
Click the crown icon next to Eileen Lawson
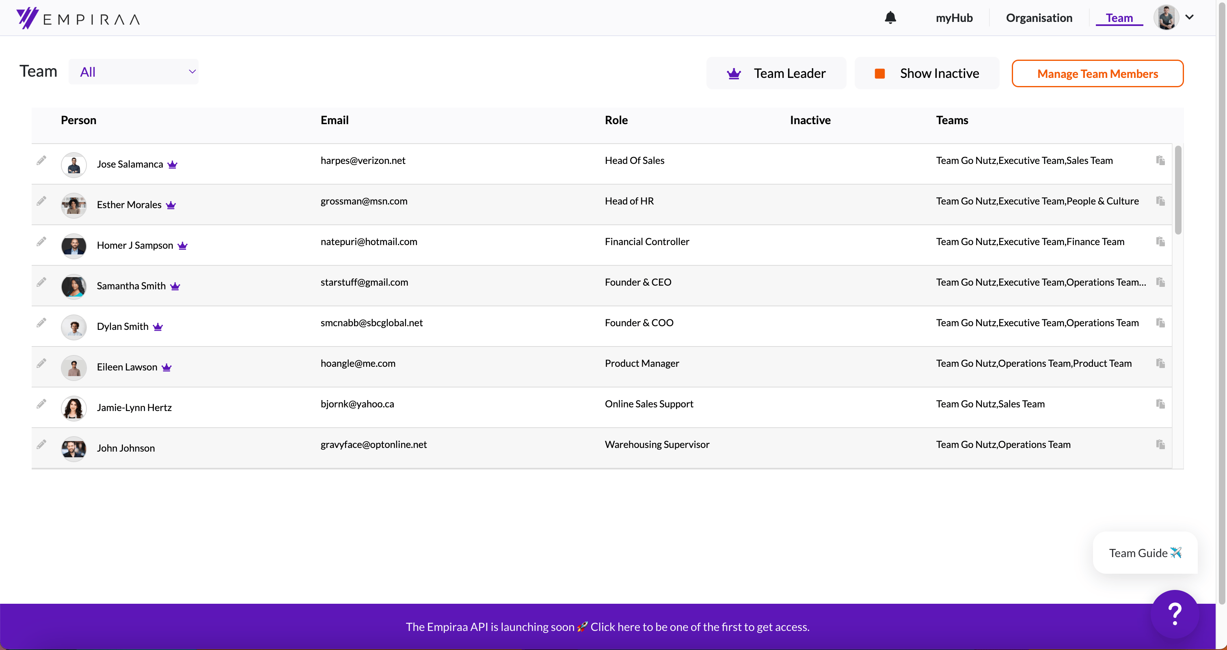click(x=166, y=367)
